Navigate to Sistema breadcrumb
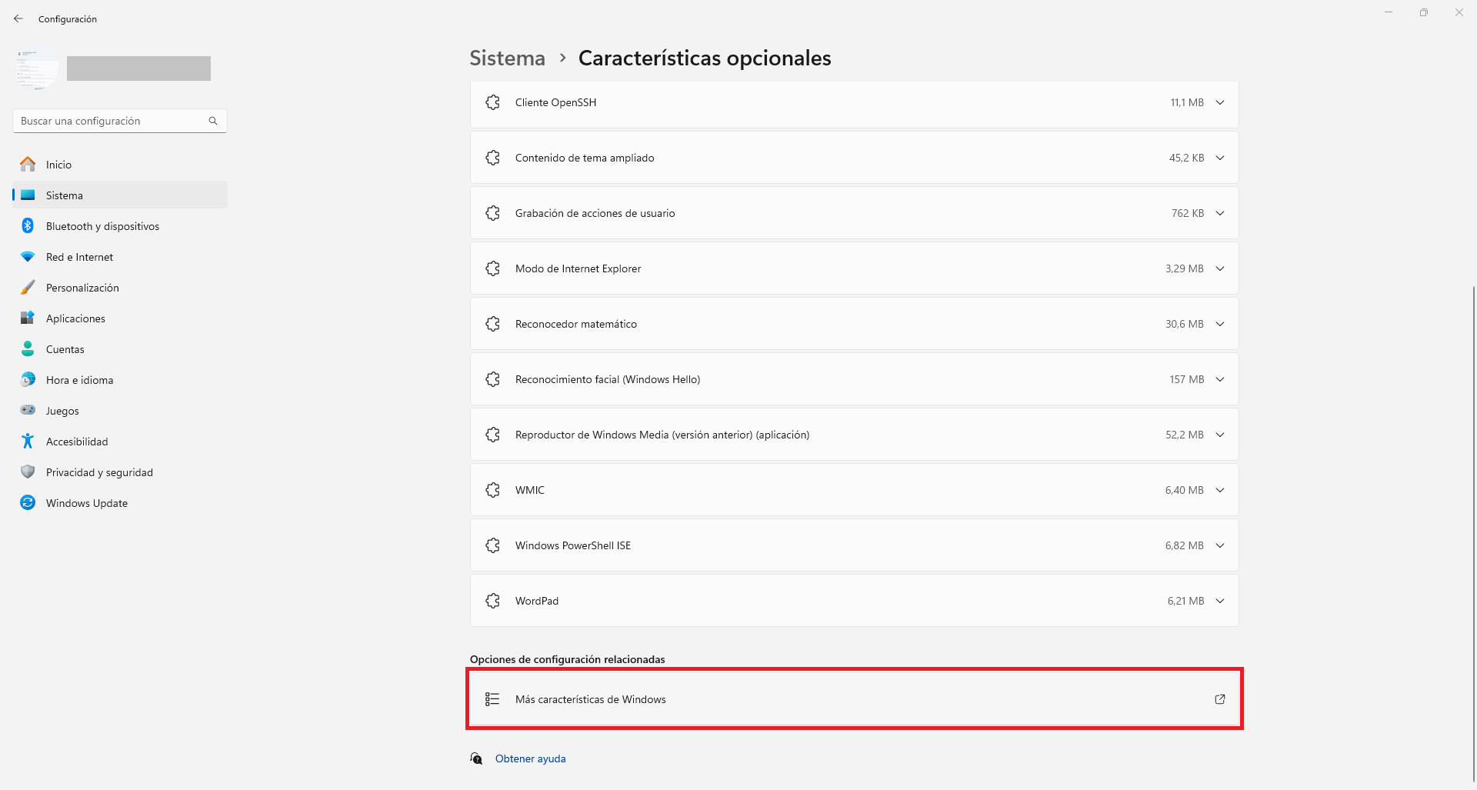This screenshot has width=1477, height=790. pyautogui.click(x=508, y=58)
